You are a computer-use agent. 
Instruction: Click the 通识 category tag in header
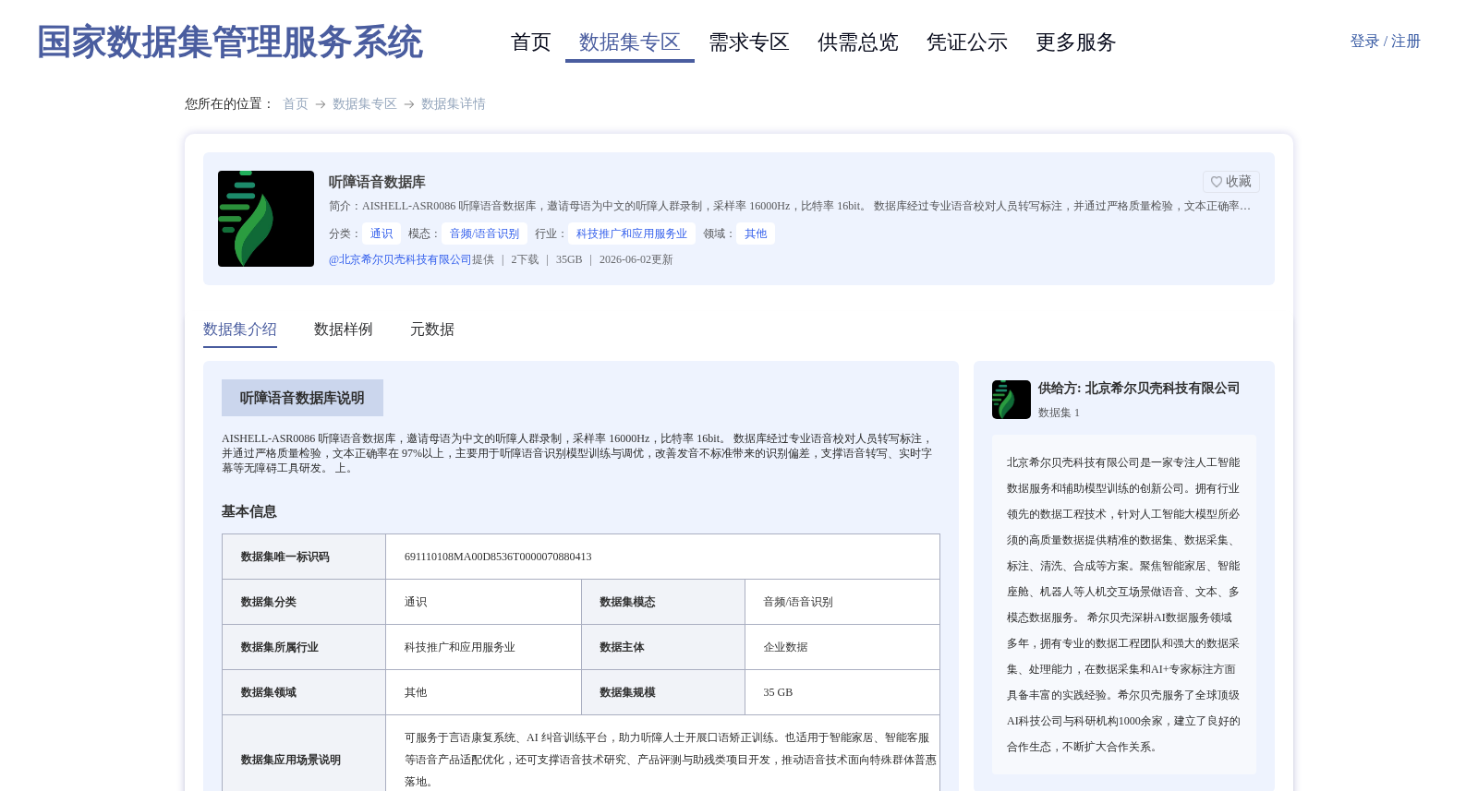click(x=382, y=234)
